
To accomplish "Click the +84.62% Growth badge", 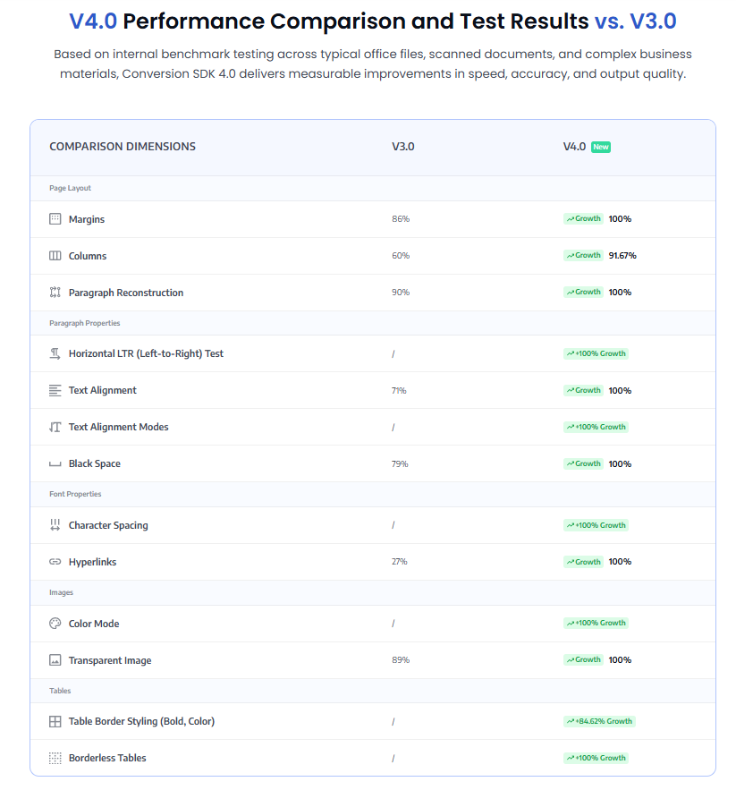I will (x=599, y=721).
